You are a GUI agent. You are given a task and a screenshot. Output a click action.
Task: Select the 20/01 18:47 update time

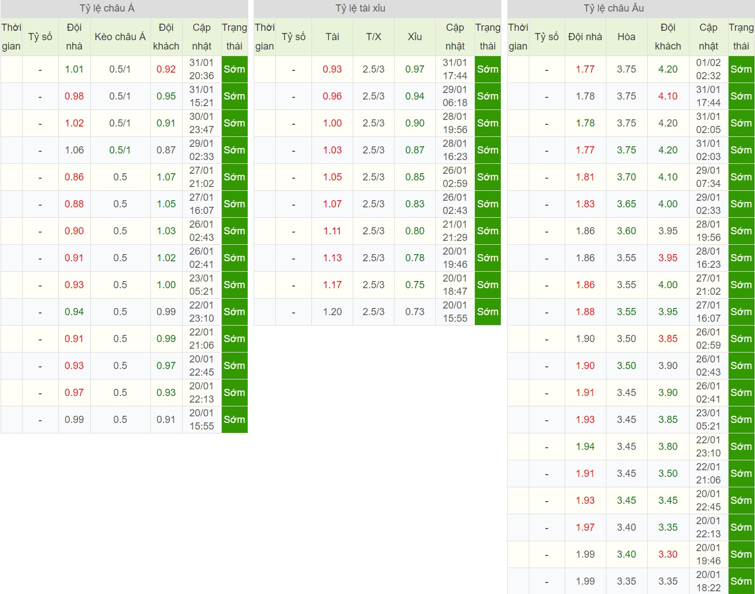455,285
